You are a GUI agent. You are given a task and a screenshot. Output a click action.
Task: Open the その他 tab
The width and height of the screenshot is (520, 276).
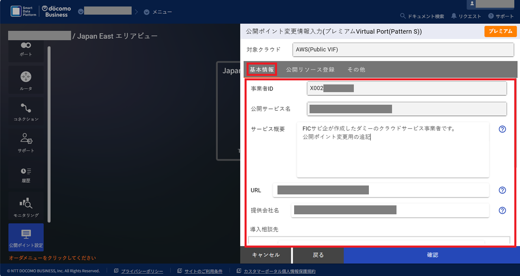[356, 69]
